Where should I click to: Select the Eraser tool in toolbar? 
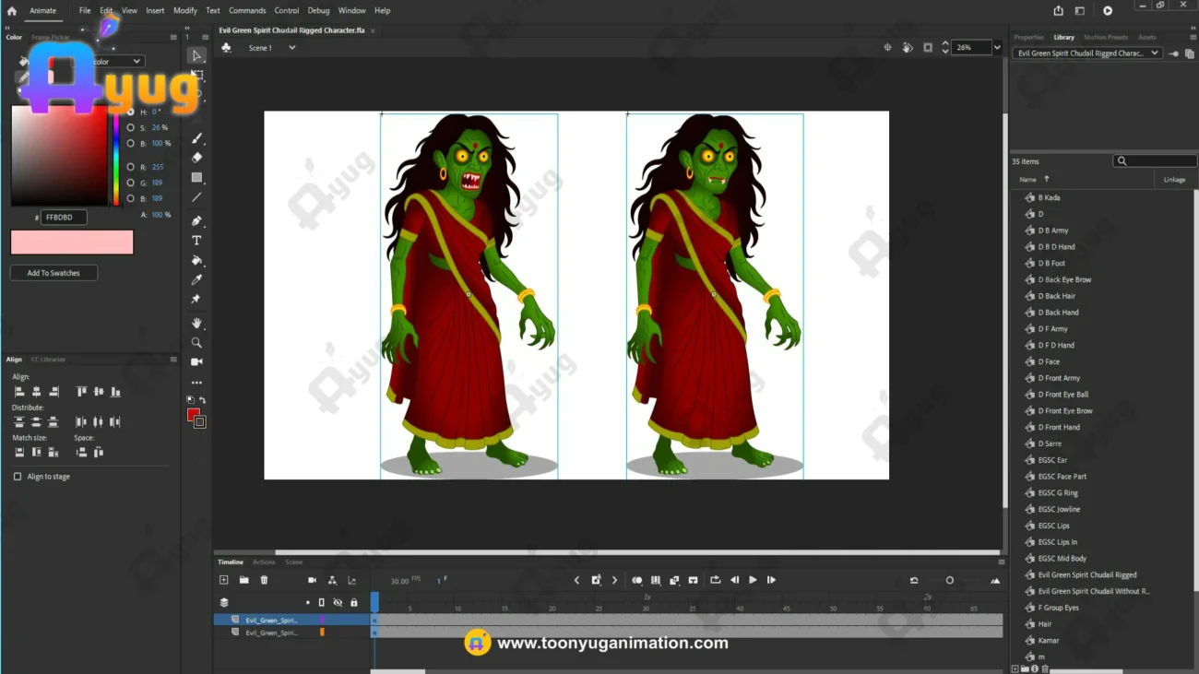pos(196,158)
